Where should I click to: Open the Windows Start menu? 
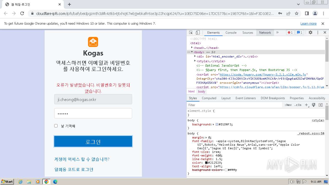pos(7,181)
